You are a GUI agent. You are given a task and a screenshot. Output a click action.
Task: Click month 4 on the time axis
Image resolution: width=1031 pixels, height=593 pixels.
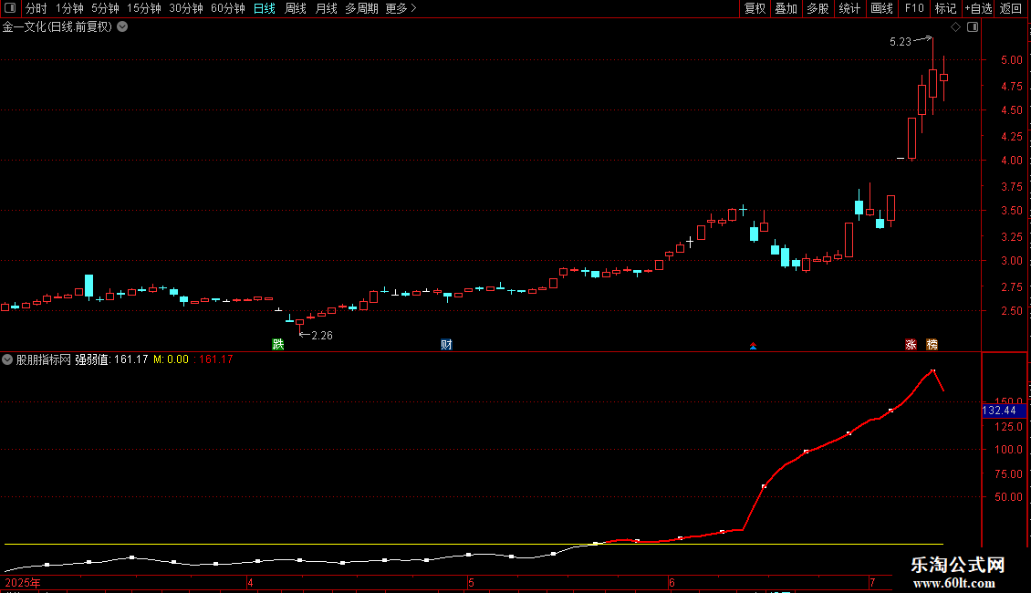(250, 582)
